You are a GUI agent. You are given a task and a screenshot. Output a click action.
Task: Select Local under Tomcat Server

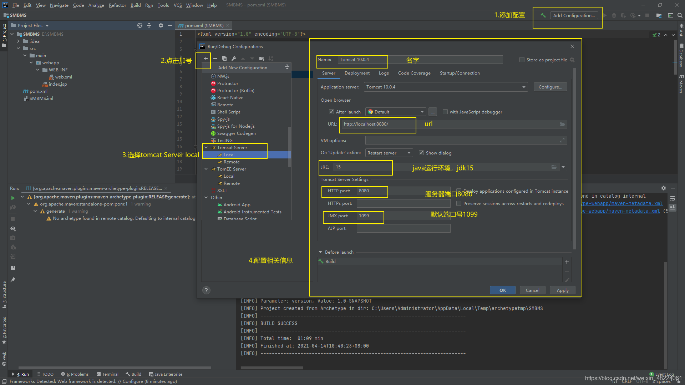229,154
